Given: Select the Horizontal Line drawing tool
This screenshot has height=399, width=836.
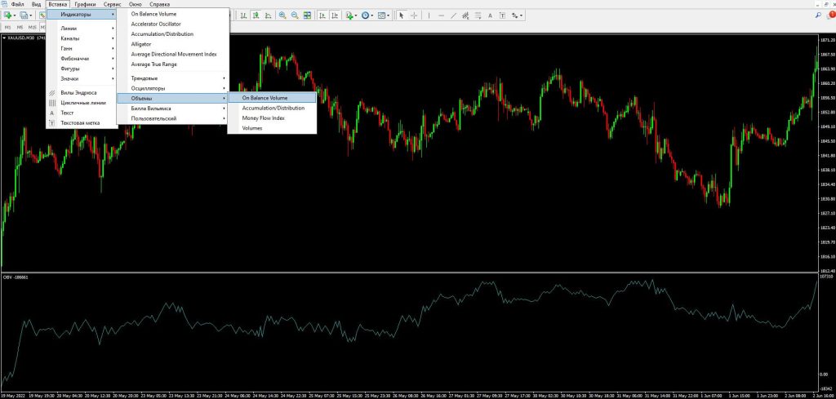Looking at the screenshot, I should (442, 16).
